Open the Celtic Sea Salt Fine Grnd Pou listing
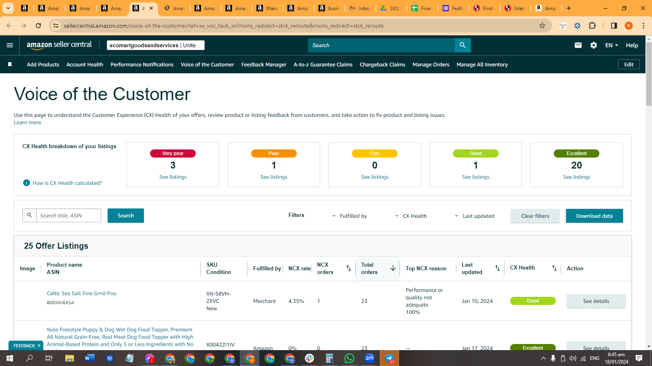Viewport: 652px width, 366px height. click(x=82, y=293)
